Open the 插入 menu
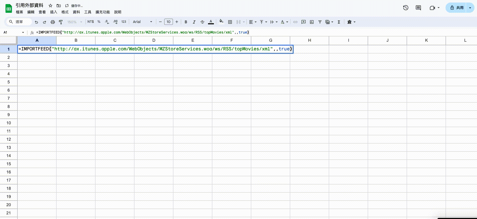 coord(54,12)
